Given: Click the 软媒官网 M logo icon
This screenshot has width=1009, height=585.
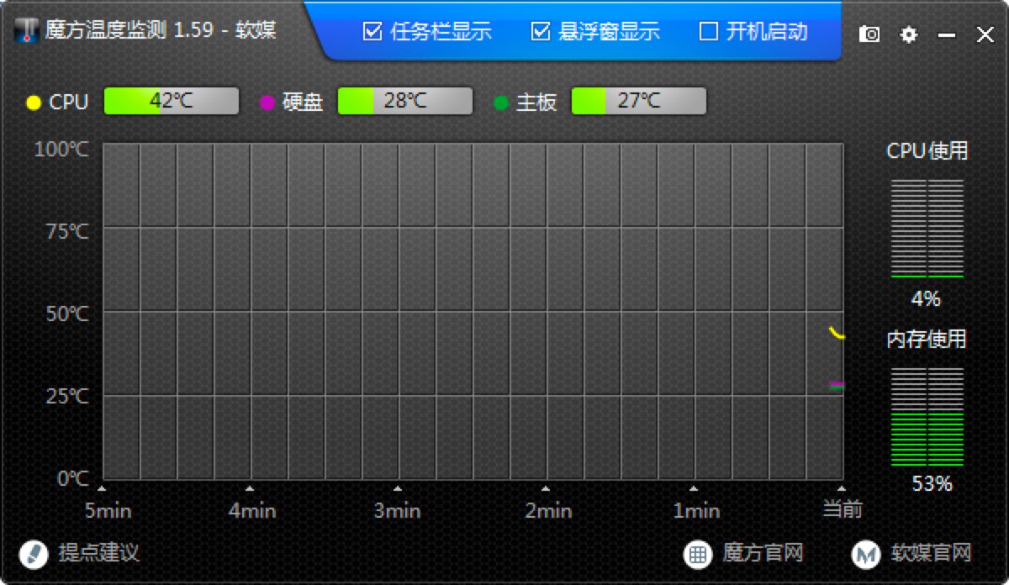Looking at the screenshot, I should tap(865, 554).
